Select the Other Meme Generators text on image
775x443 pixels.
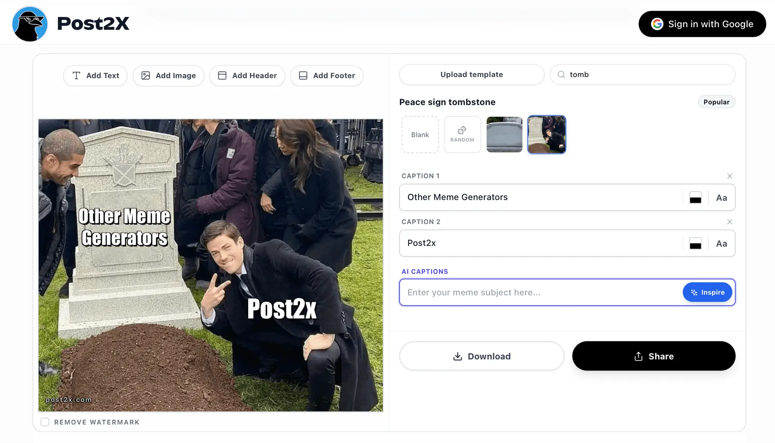[124, 227]
